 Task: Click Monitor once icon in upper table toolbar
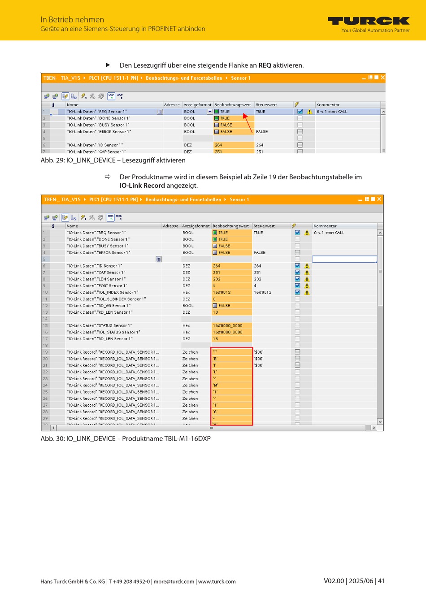pos(120,96)
